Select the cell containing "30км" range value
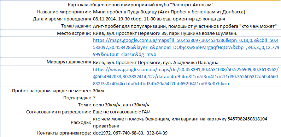281x137 pixels. (186, 91)
